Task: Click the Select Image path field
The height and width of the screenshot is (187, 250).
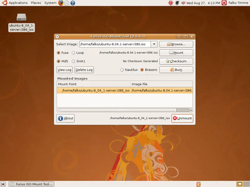Action: coord(115,44)
